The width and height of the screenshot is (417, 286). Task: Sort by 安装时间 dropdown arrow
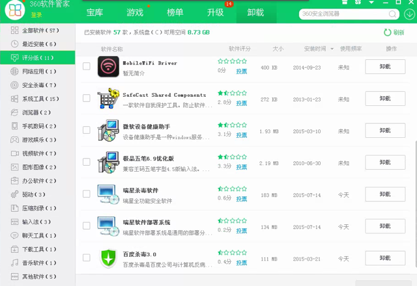pos(332,49)
